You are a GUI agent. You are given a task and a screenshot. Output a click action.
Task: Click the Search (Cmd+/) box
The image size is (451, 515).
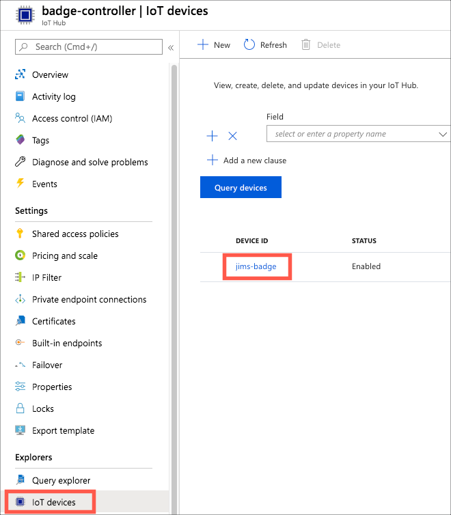tap(89, 46)
